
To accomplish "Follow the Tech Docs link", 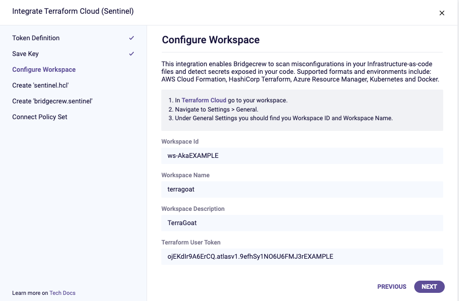I will pyautogui.click(x=63, y=293).
